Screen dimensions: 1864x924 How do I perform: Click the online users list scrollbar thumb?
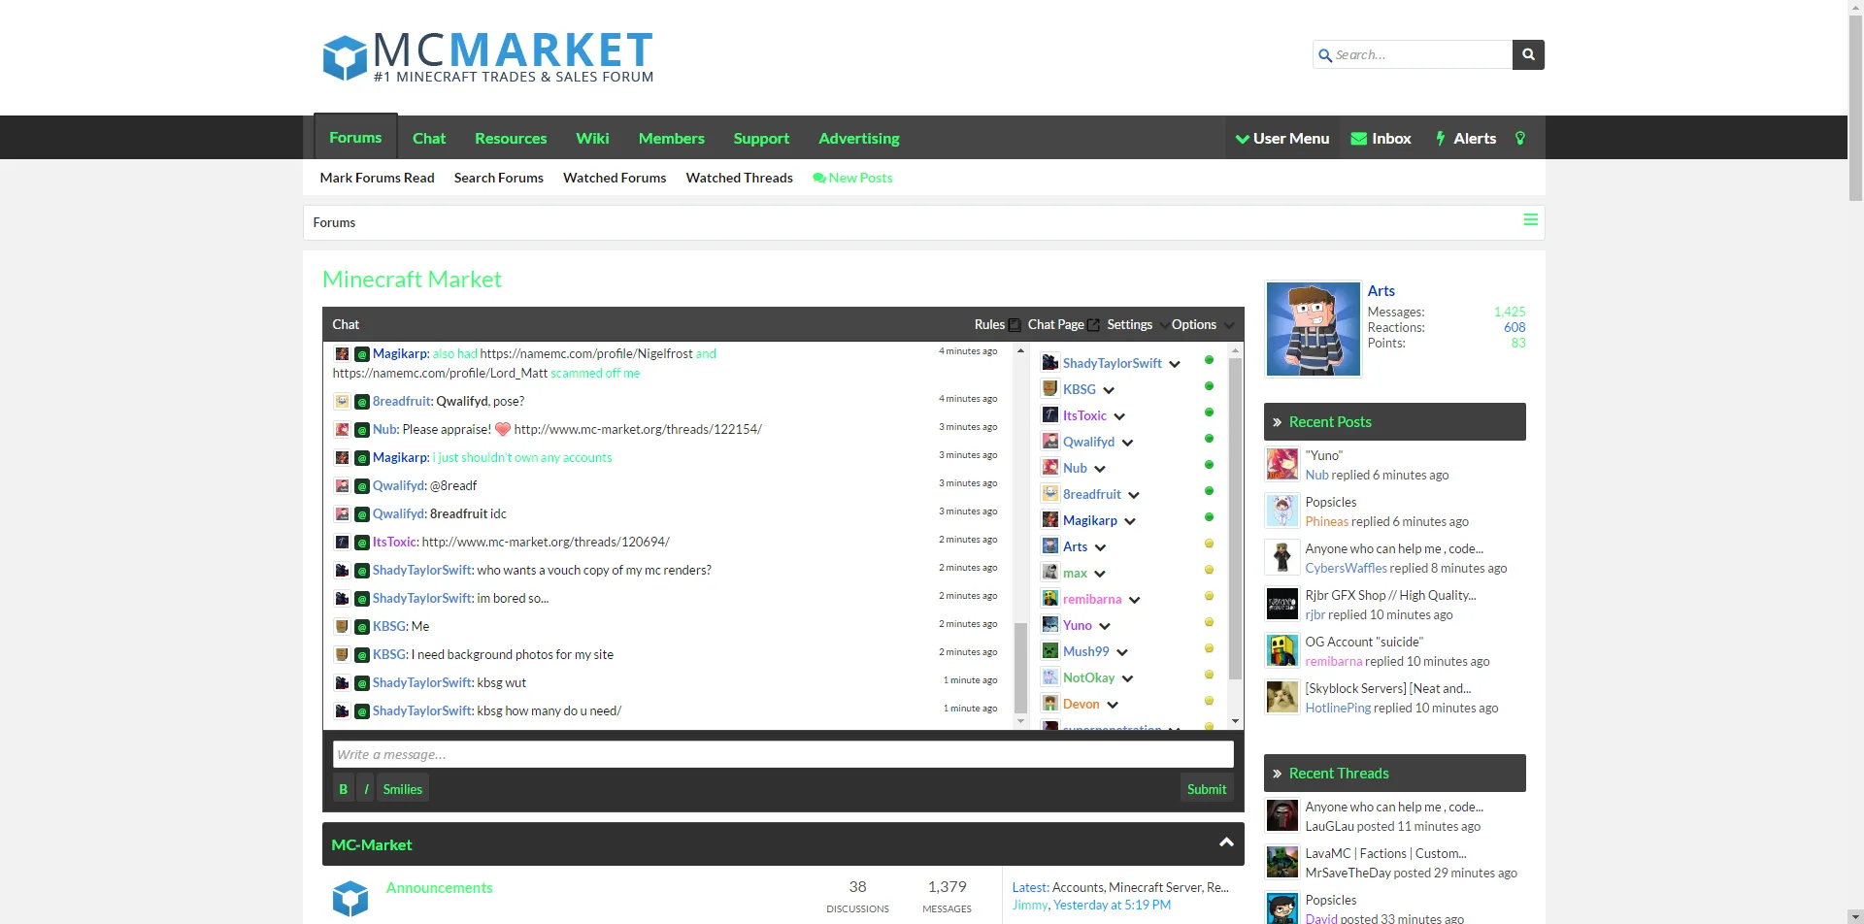pyautogui.click(x=1235, y=519)
